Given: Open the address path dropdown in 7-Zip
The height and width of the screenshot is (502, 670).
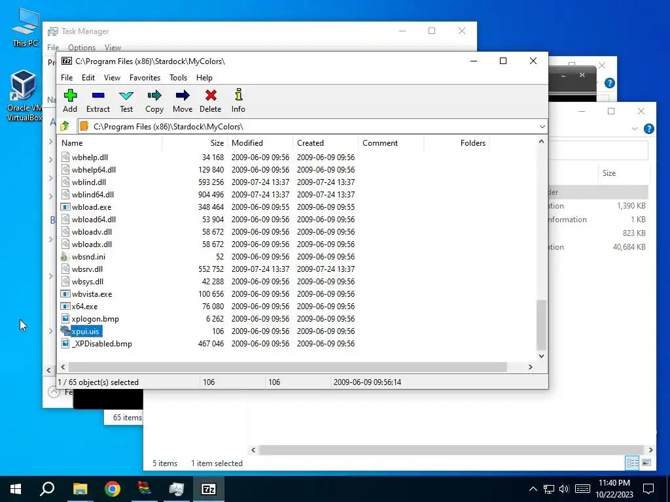Looking at the screenshot, I should (542, 126).
